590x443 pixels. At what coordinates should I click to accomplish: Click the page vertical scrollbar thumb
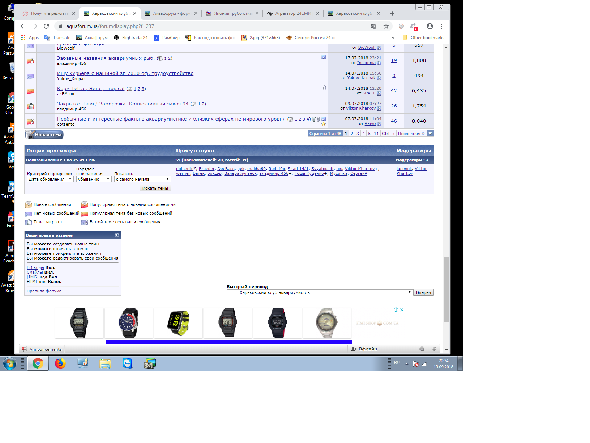tap(446, 290)
